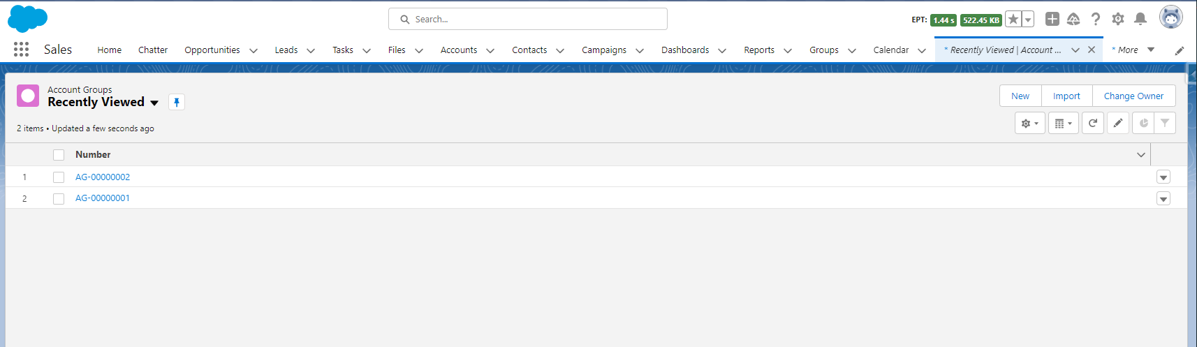Open the Dashboards tab
Image resolution: width=1197 pixels, height=347 pixels.
(684, 50)
